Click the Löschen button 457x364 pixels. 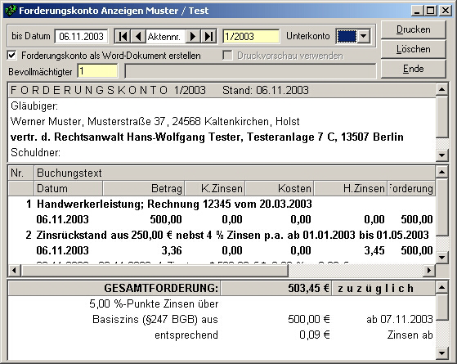point(414,49)
